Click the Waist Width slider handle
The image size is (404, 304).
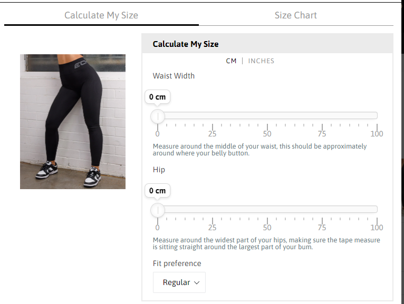pos(157,116)
